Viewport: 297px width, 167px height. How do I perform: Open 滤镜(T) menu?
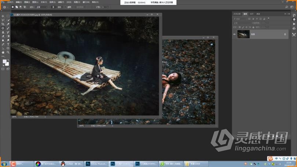pos(61,2)
